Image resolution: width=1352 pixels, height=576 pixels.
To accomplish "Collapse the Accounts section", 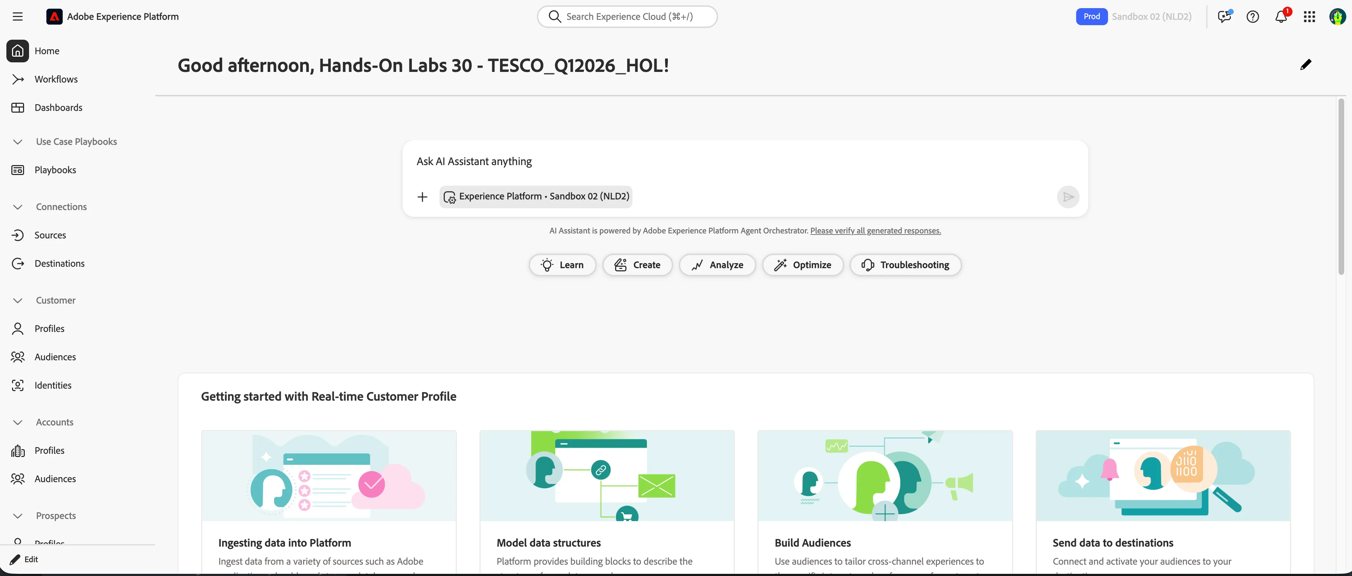I will click(17, 422).
